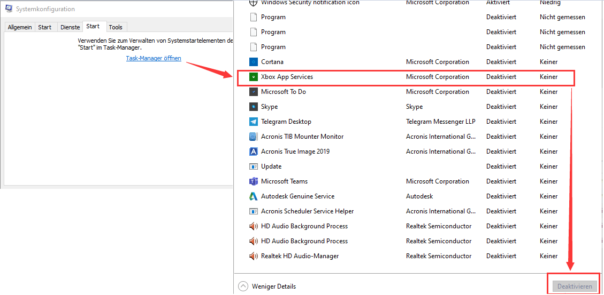Screen dimensions: 604x295
Task: Click the Telegram Desktop paper plane icon
Action: tap(253, 122)
